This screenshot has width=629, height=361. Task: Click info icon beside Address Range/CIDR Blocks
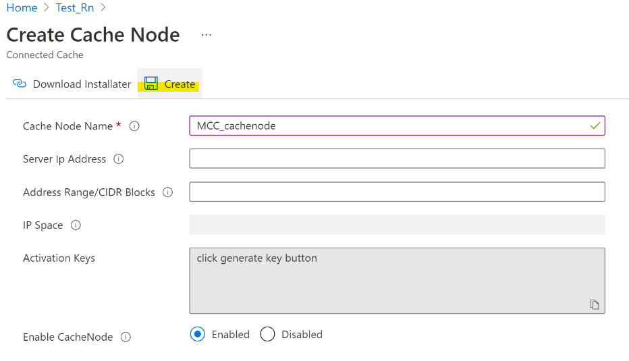(x=167, y=192)
